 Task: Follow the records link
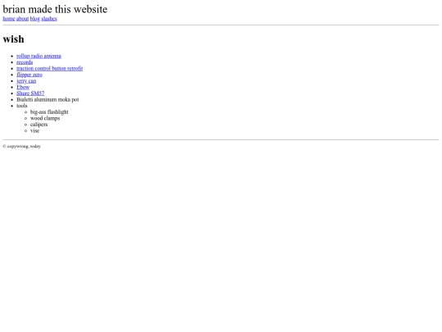click(x=25, y=62)
